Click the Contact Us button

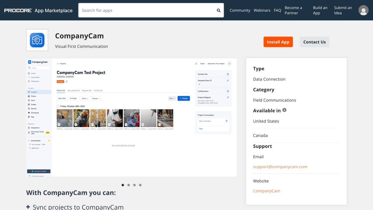coord(314,42)
